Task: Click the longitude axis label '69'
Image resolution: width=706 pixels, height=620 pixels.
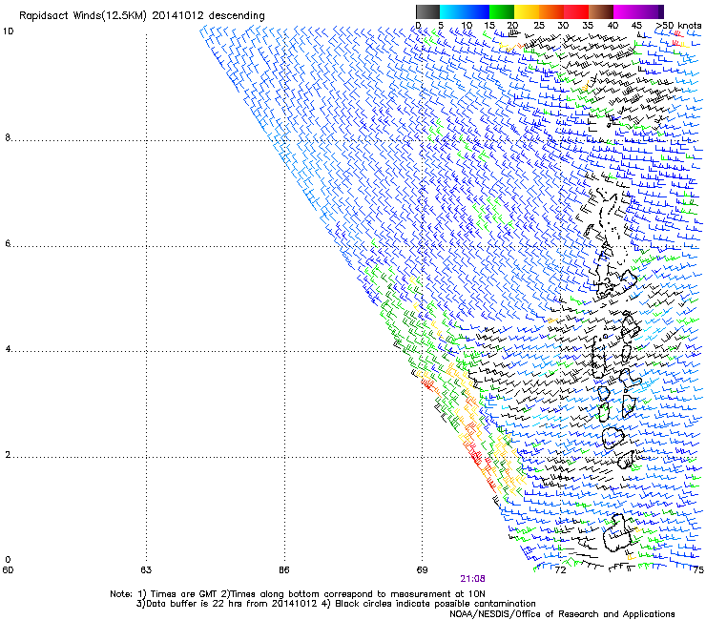Action: point(422,570)
